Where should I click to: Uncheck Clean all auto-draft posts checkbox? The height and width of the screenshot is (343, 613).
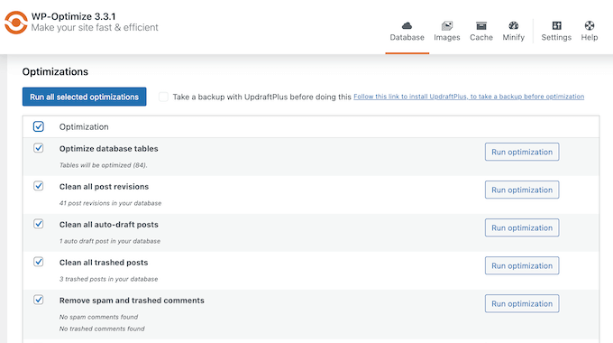click(38, 224)
